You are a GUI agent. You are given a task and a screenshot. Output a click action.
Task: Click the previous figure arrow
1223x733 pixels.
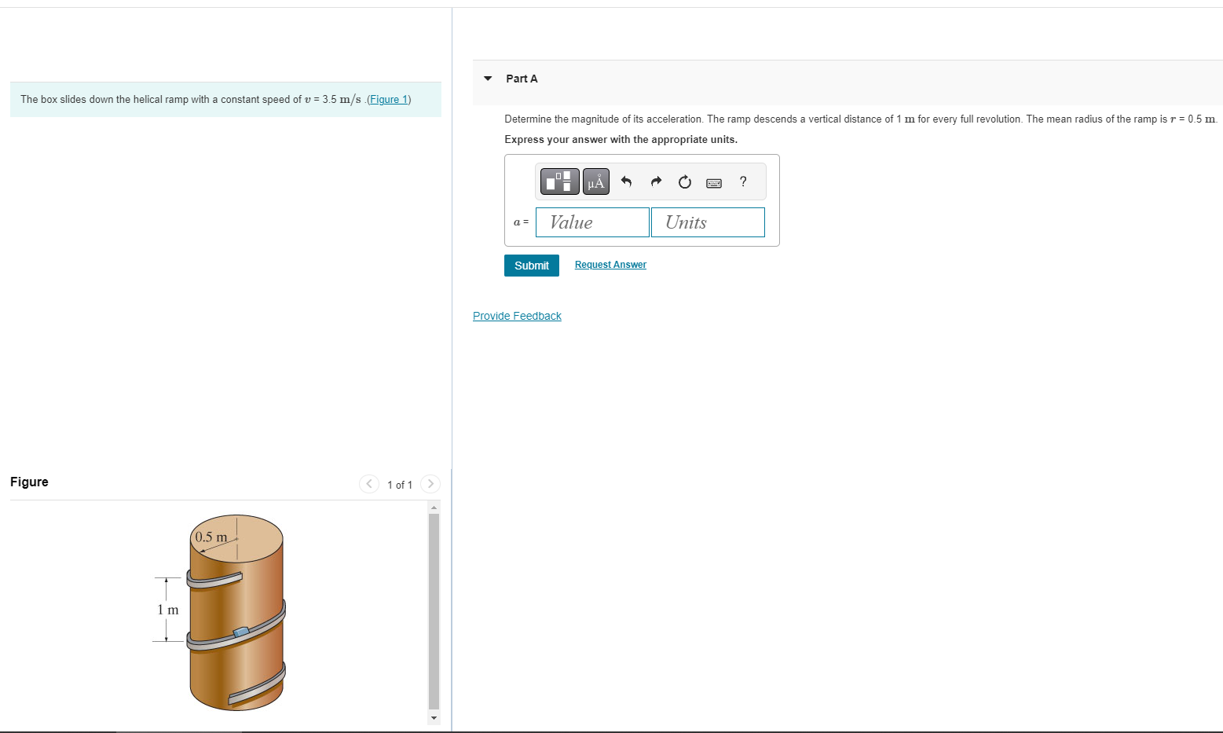[369, 484]
